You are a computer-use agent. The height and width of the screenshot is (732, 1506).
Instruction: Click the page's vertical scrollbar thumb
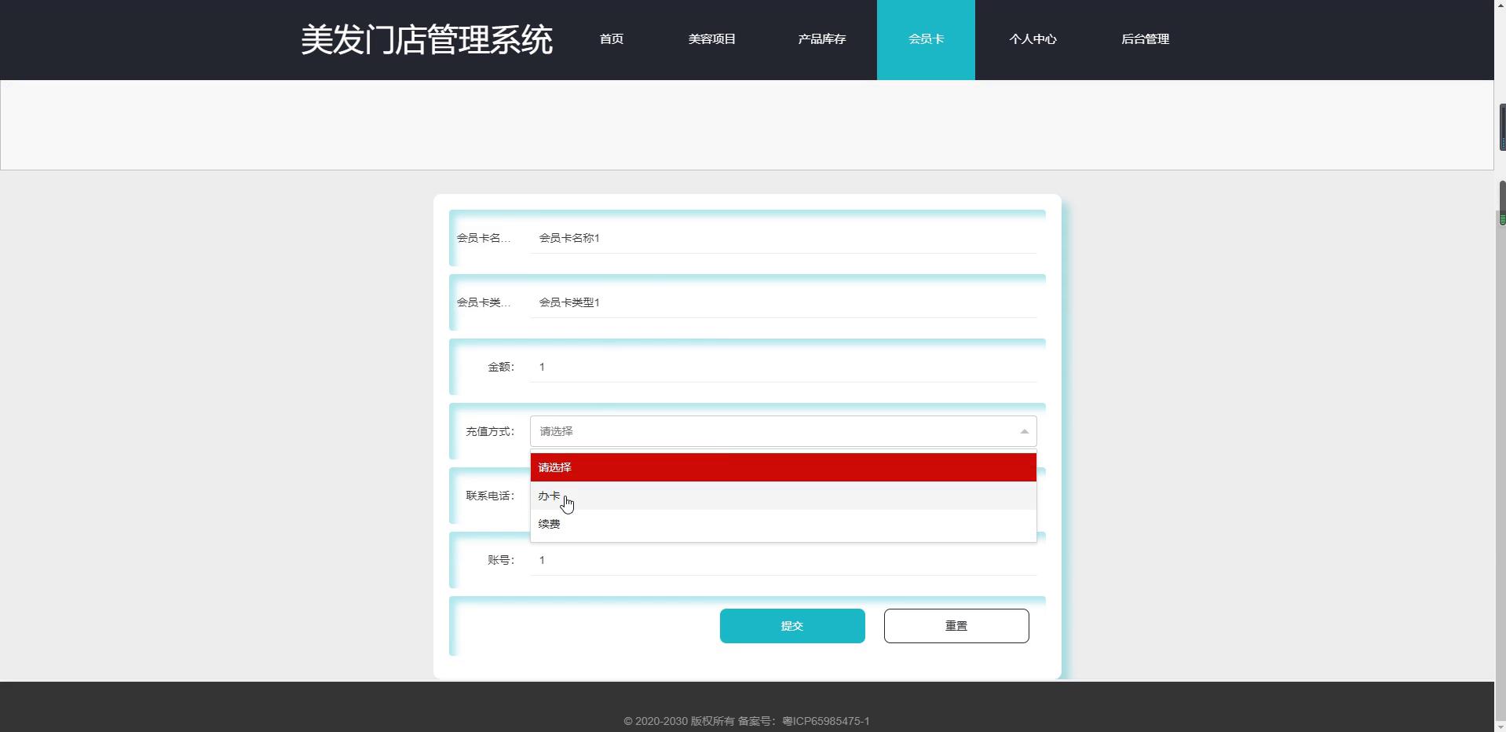1501,203
